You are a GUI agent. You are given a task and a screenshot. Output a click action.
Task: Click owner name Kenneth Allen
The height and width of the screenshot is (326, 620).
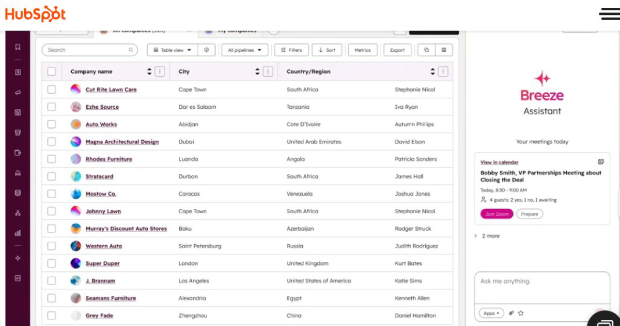point(412,299)
